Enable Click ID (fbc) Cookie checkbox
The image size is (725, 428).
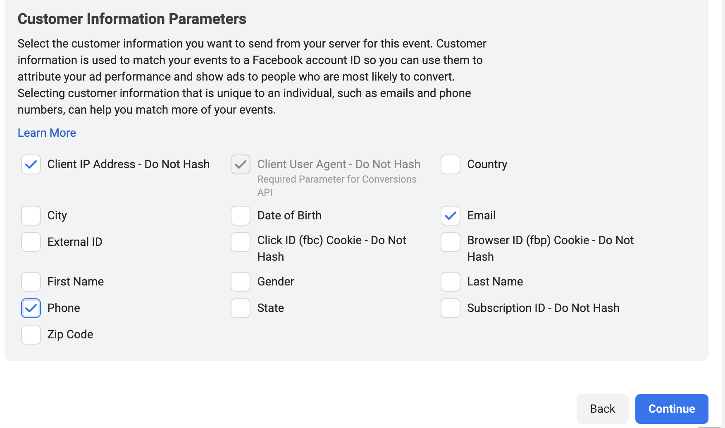click(x=241, y=242)
